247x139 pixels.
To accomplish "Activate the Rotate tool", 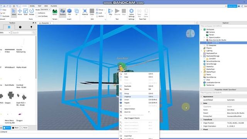I will (x=32, y=12).
